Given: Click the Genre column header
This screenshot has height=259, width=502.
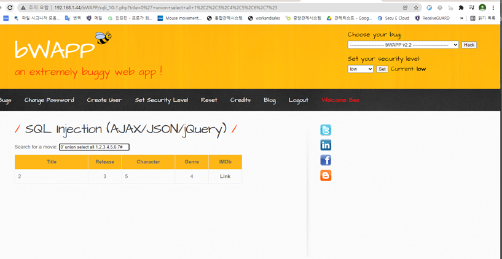Looking at the screenshot, I should (x=192, y=162).
